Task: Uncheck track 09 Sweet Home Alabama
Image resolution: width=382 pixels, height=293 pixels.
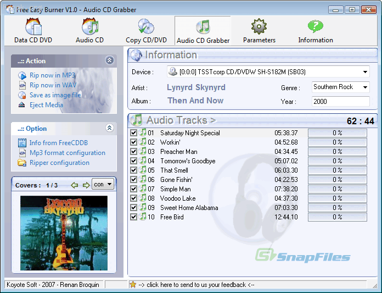Action: [133, 208]
